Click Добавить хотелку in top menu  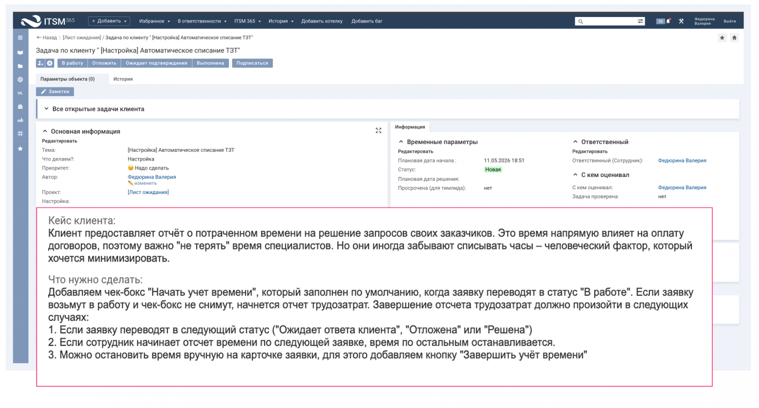point(322,21)
